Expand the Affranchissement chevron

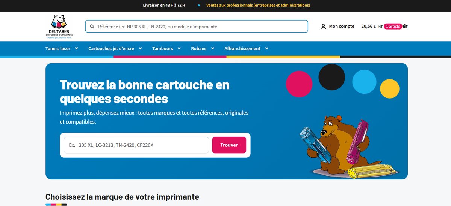click(x=266, y=48)
